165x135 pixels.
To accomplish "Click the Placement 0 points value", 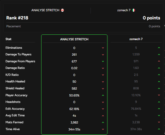I will tap(155, 26).
